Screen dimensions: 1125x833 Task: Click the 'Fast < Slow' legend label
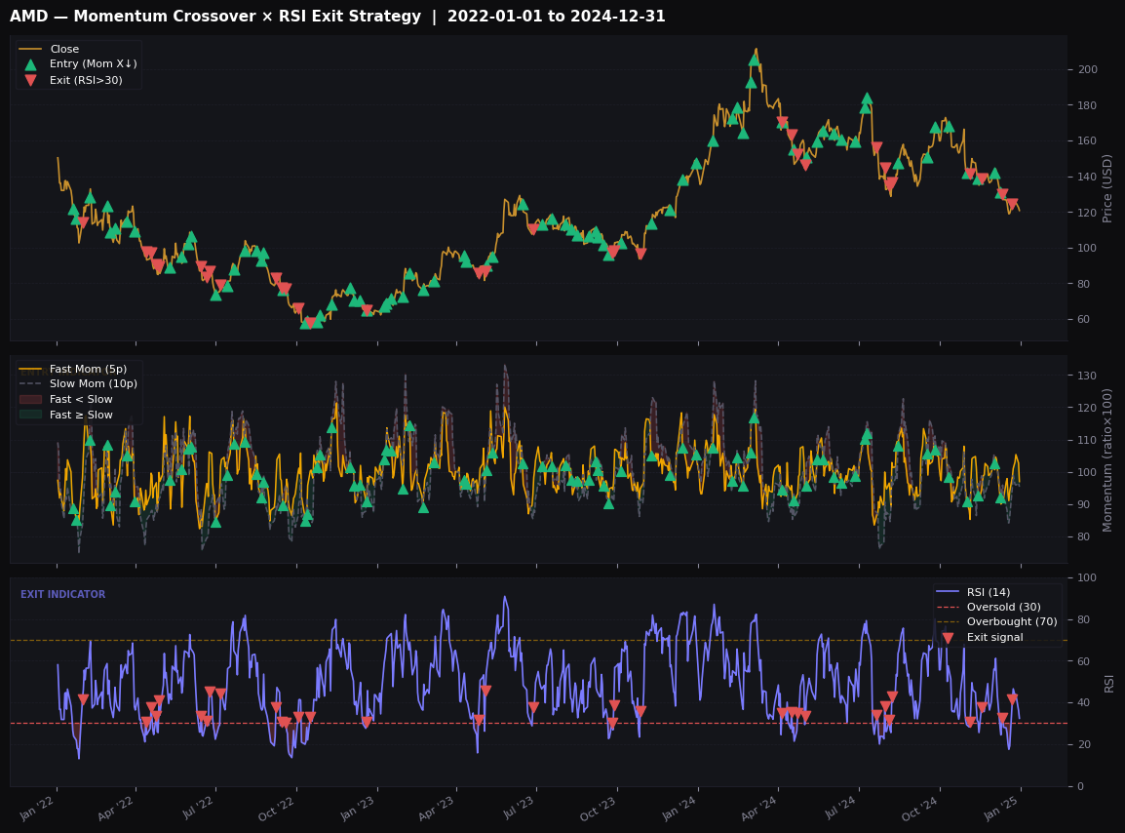tap(81, 399)
